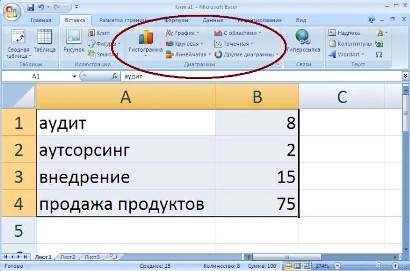Jump to the first sheet with the navigation arrow
This screenshot has width=410, height=271.
[x=5, y=257]
